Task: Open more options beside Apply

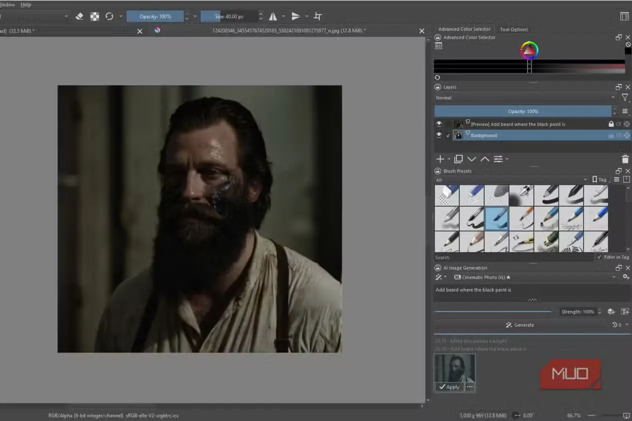Action: tap(469, 387)
